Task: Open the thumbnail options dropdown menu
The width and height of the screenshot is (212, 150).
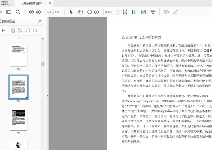Action: (2, 30)
